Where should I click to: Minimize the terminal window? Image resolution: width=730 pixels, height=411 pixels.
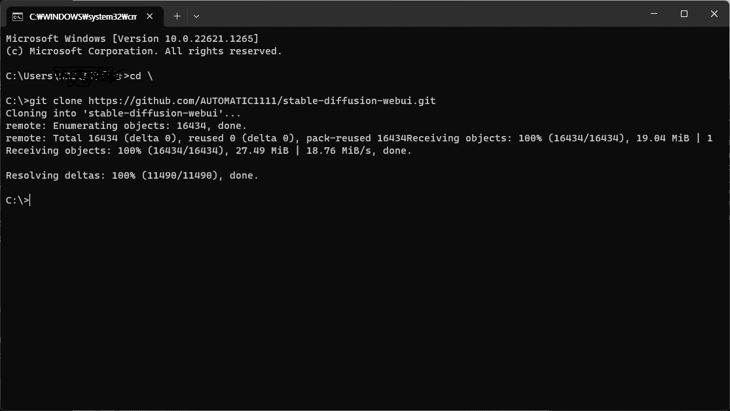click(654, 14)
